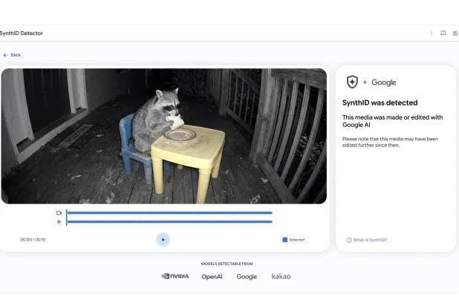Open the feedback icon in header
Viewport: 459px width, 306px height.
click(x=443, y=33)
